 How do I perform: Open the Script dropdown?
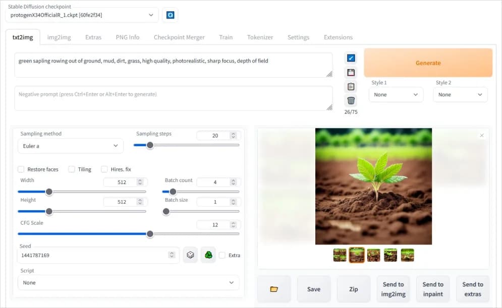pos(128,283)
